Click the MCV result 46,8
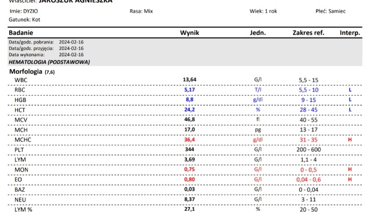377x212 pixels. coord(190,119)
